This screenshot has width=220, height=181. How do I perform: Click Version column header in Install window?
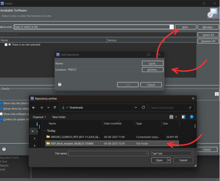pyautogui.click(x=112, y=40)
